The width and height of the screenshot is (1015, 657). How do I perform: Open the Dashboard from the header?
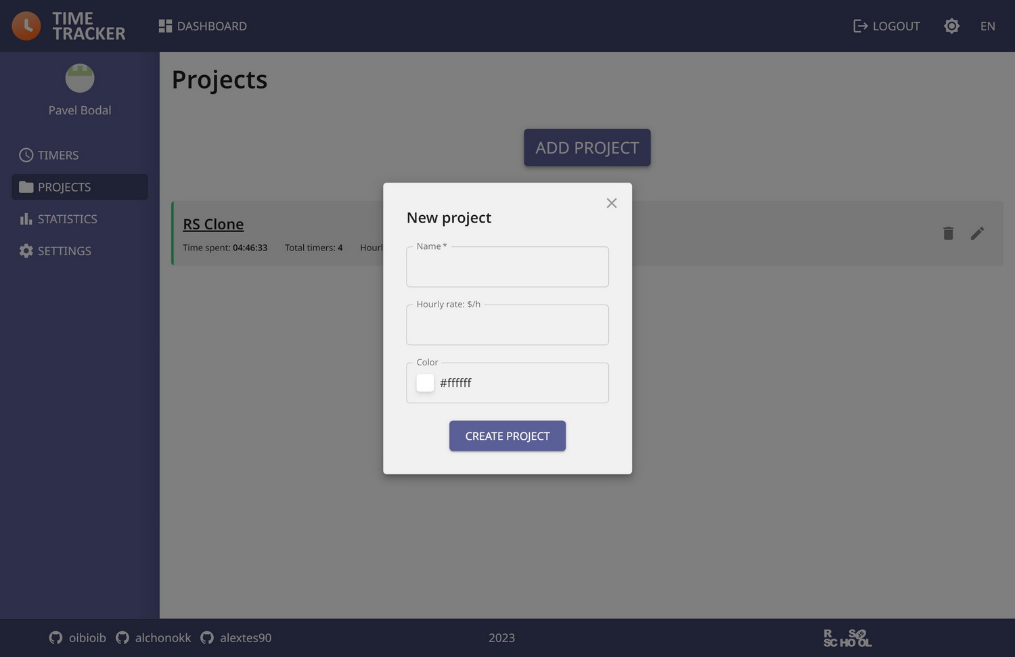(x=203, y=26)
